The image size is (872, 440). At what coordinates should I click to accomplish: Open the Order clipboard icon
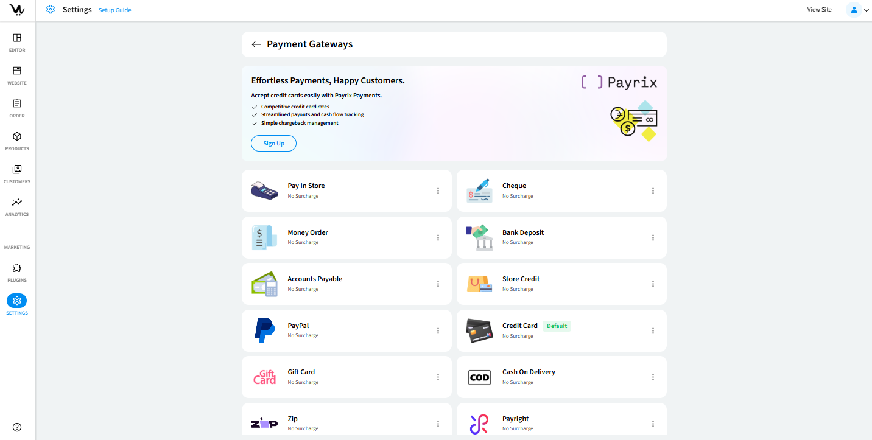pos(17,104)
